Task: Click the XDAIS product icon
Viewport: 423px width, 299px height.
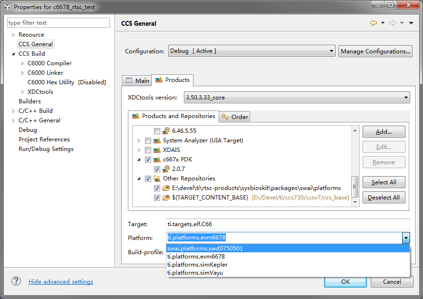Action: [x=157, y=150]
